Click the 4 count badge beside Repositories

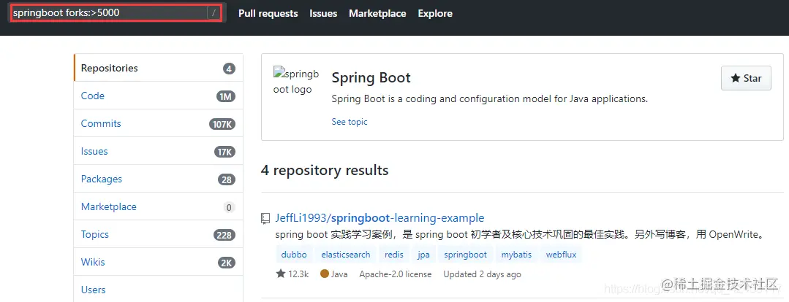coord(229,69)
